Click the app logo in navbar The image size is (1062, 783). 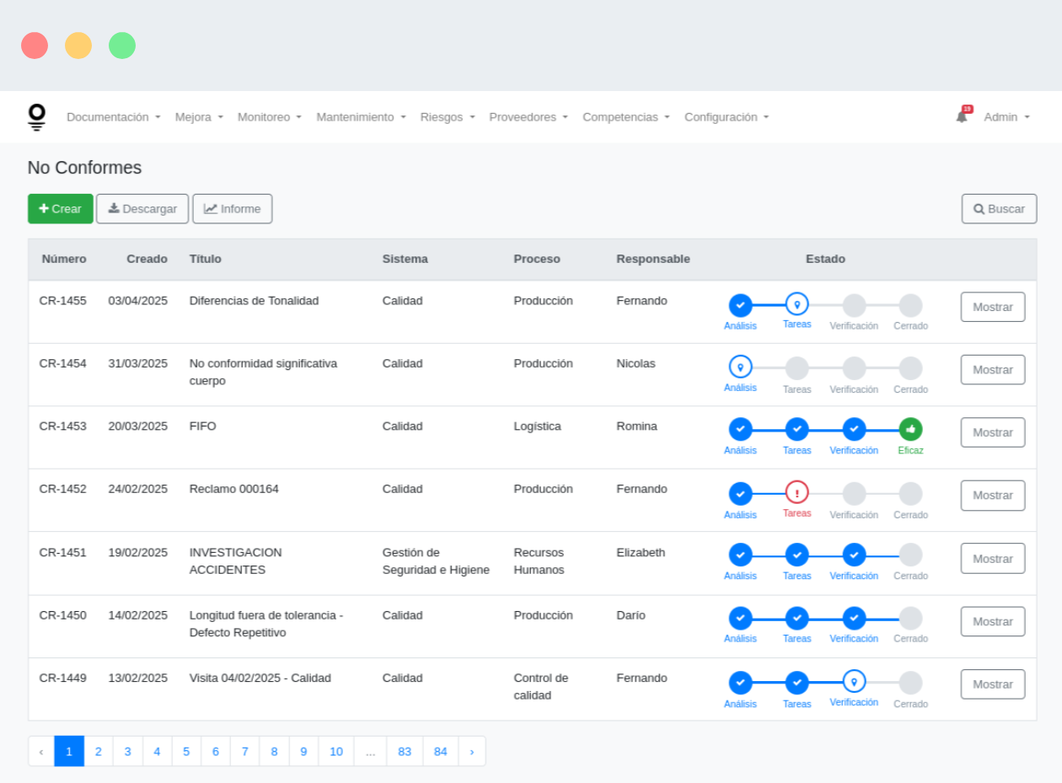point(36,116)
